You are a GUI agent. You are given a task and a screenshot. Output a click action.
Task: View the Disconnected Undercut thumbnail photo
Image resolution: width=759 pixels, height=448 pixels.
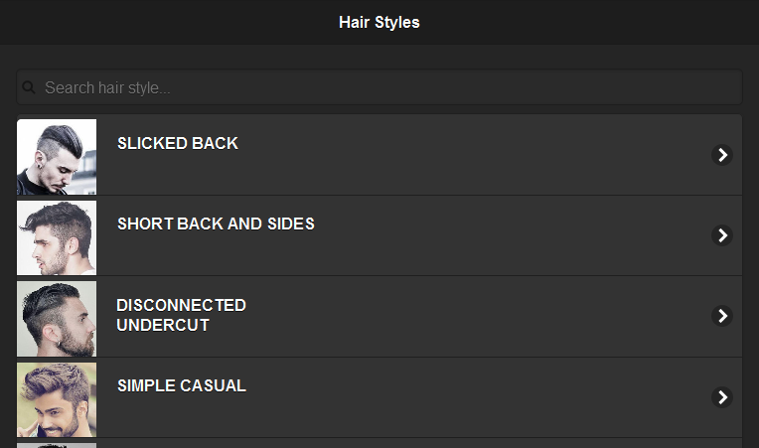pyautogui.click(x=57, y=318)
